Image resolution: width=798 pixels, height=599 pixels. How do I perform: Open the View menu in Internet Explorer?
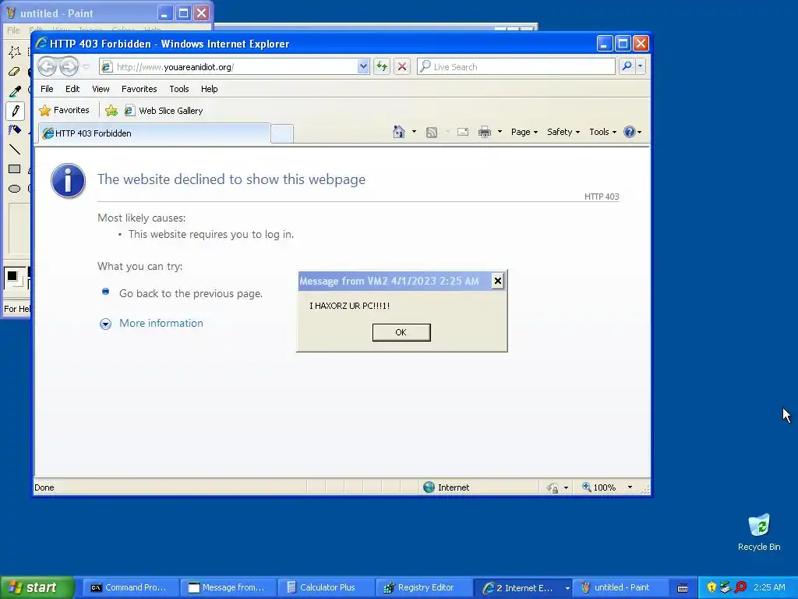click(x=101, y=89)
